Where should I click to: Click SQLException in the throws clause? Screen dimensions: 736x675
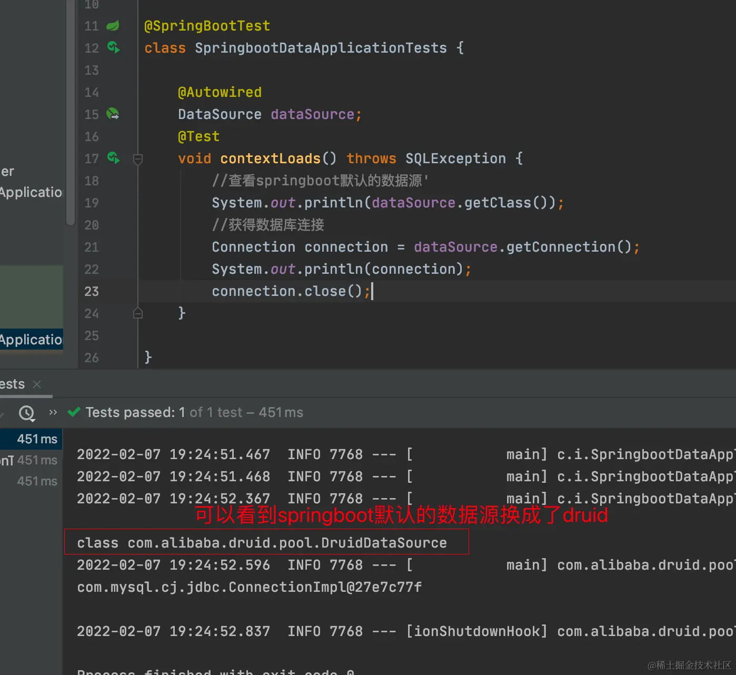pos(455,158)
